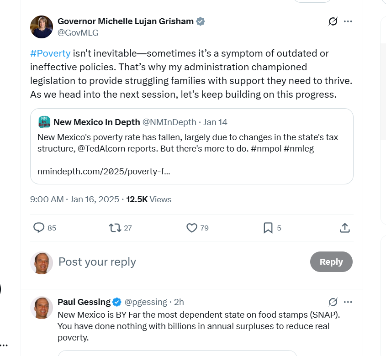Open Paul Gessing's profile name link
The height and width of the screenshot is (356, 386).
84,302
